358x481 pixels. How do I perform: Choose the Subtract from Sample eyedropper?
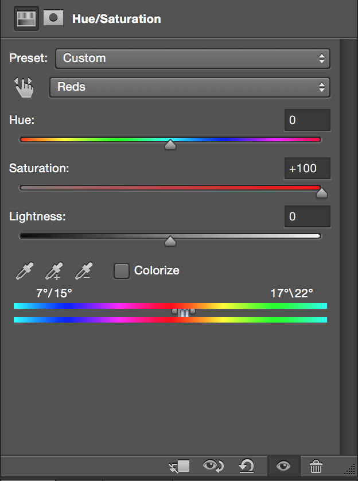tap(84, 270)
